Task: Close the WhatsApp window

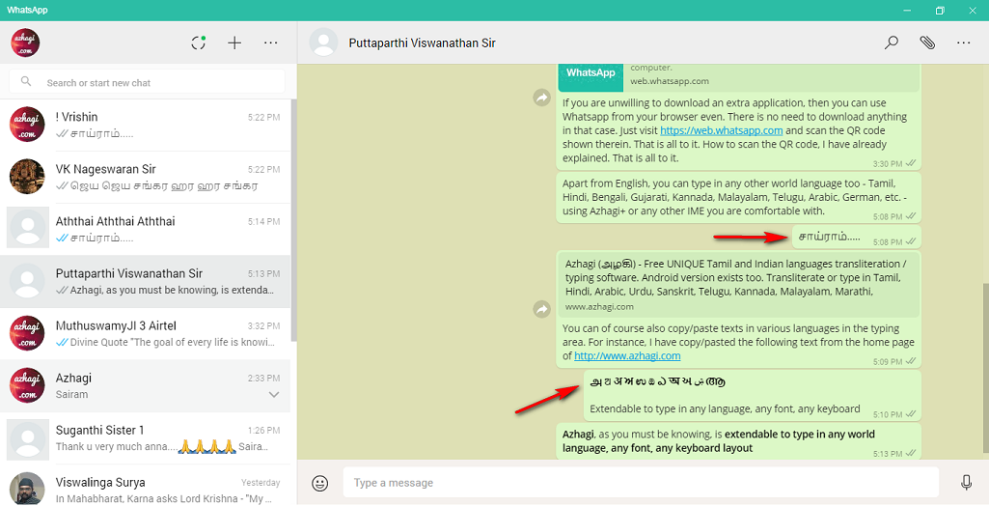Action: (973, 10)
